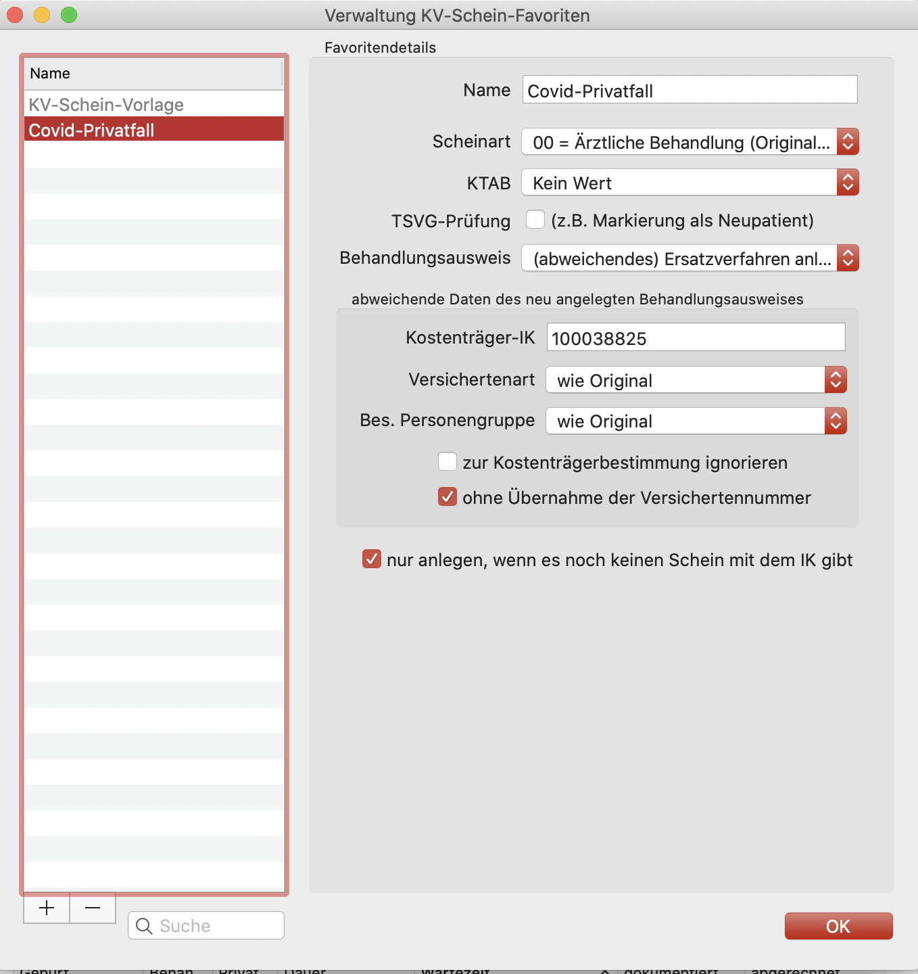Add a new favorite with plus button
Screen dimensions: 918x974
point(47,908)
